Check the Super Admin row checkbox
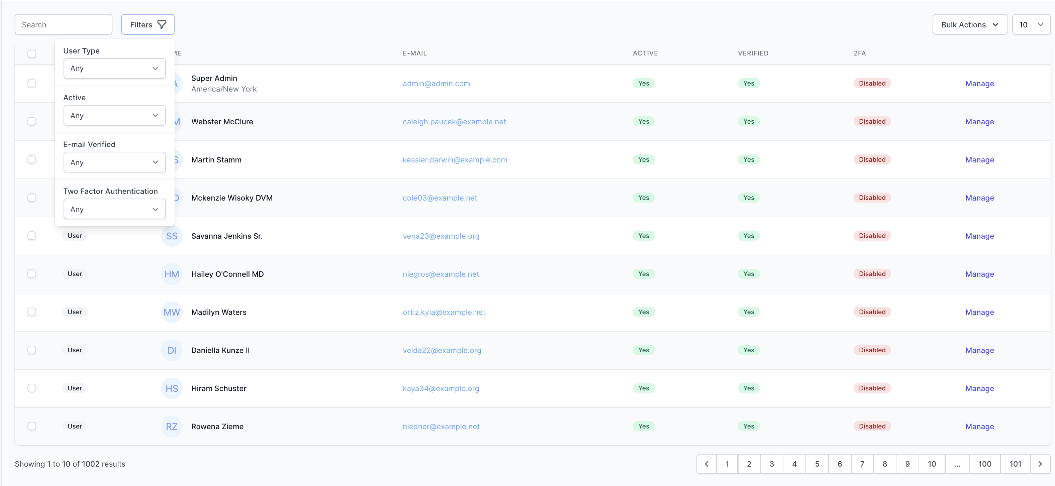The height and width of the screenshot is (486, 1055). 31,84
